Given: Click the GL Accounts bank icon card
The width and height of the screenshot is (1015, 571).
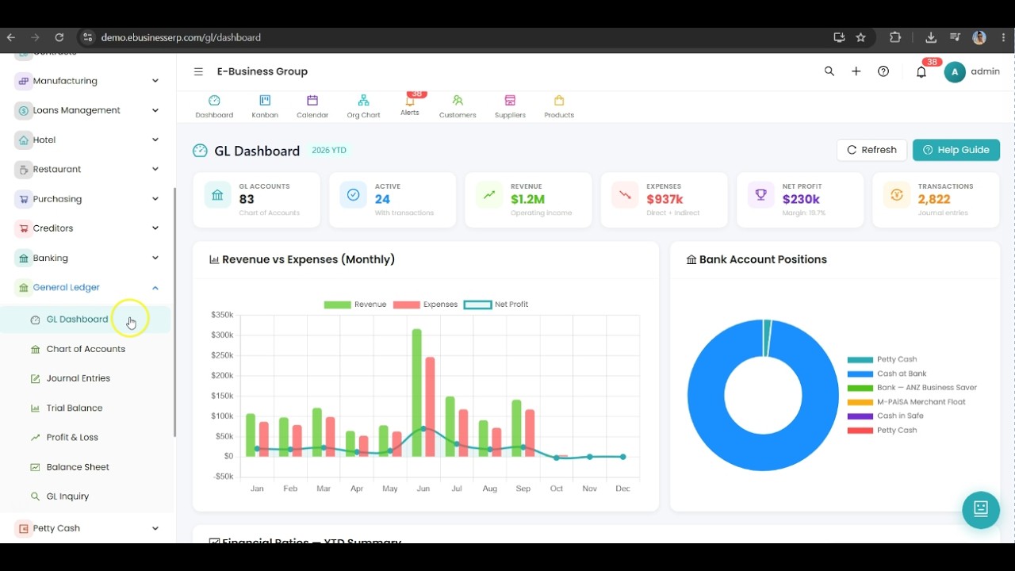Looking at the screenshot, I should (x=218, y=195).
